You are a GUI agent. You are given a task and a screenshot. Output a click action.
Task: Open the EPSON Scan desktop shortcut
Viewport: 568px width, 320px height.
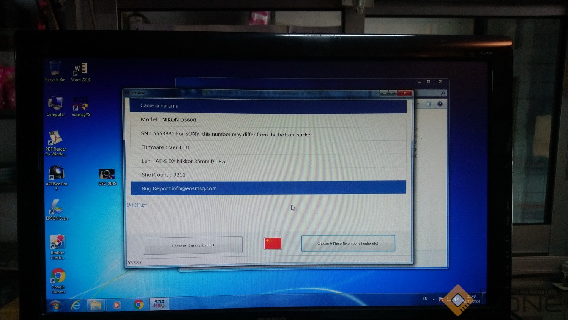point(57,210)
